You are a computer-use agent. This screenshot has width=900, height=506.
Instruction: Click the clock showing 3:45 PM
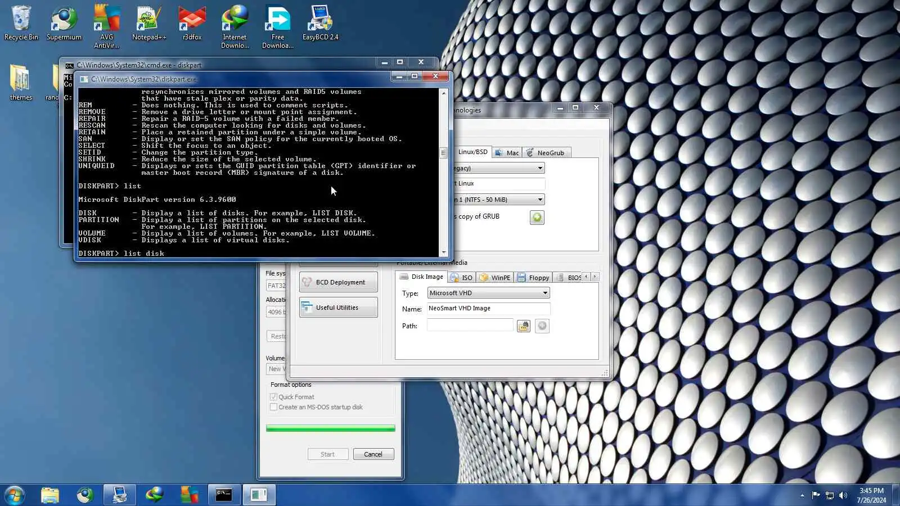[871, 495]
